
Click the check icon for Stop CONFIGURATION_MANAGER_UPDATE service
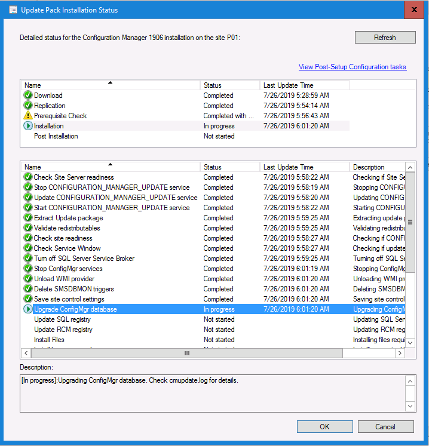28,187
